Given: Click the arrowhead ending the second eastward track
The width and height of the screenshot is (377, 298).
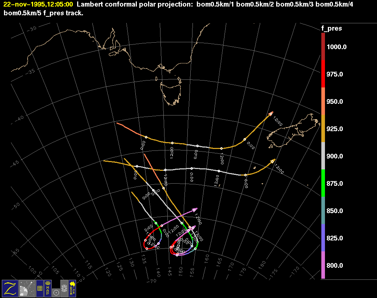Looking at the screenshot, I should coord(273,161).
